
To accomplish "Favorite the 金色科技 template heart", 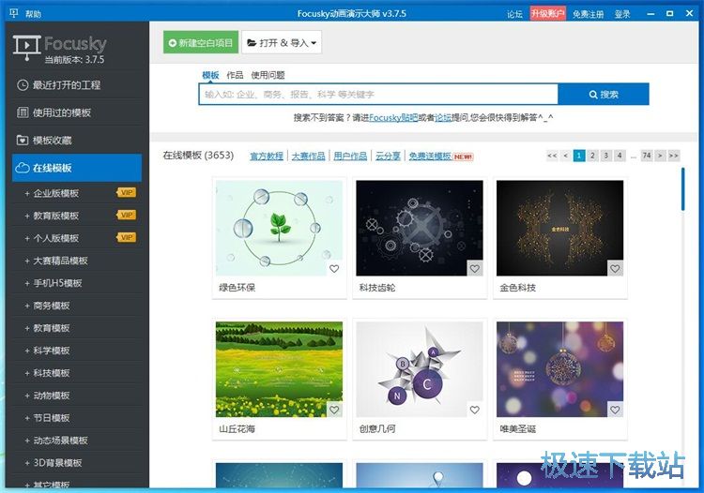I will tap(615, 269).
